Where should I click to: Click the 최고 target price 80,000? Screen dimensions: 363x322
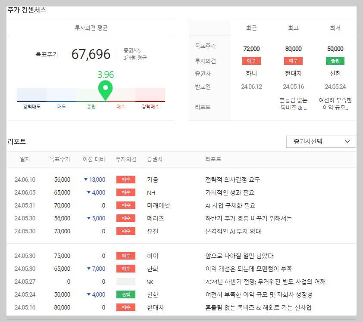tap(293, 49)
